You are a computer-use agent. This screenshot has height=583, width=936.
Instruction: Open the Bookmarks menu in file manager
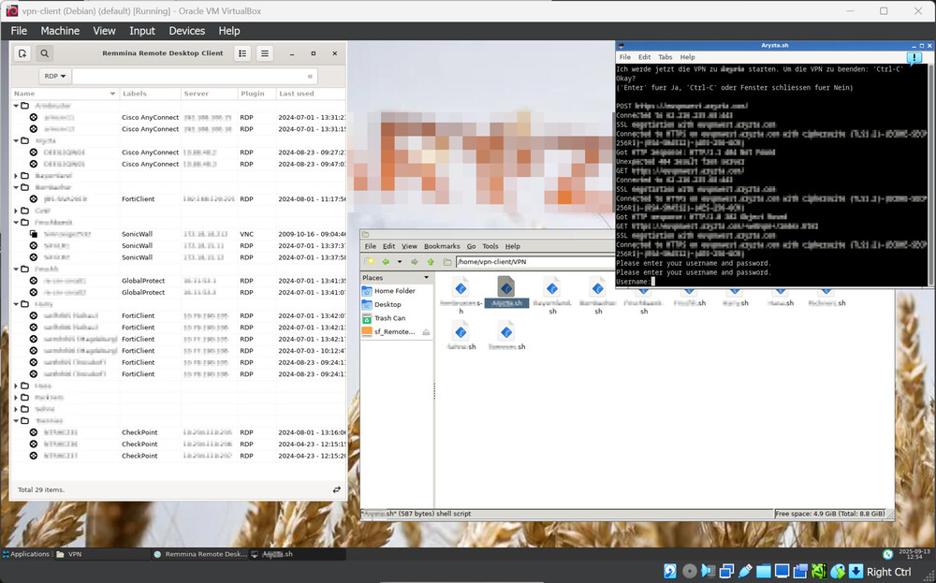point(442,246)
